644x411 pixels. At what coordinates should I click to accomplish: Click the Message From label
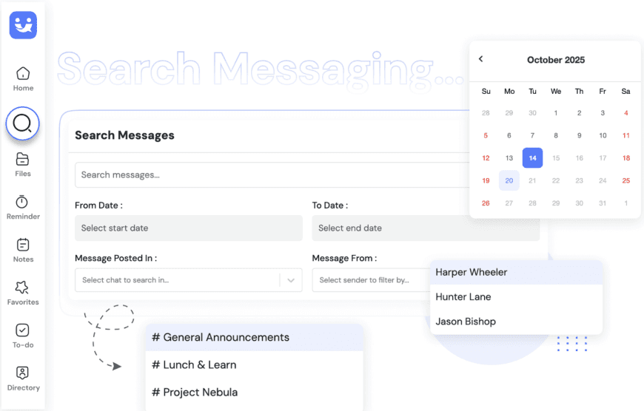point(344,258)
